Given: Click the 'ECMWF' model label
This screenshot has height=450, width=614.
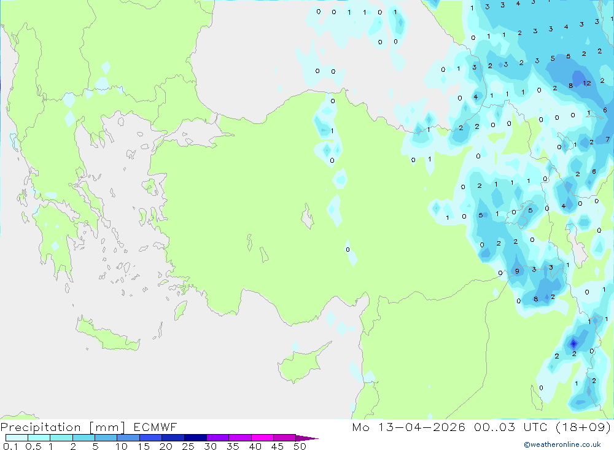Looking at the screenshot, I should [x=155, y=427].
